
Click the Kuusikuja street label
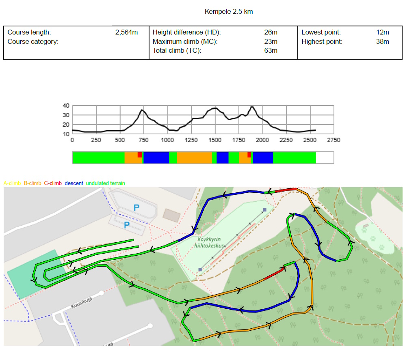81,302
